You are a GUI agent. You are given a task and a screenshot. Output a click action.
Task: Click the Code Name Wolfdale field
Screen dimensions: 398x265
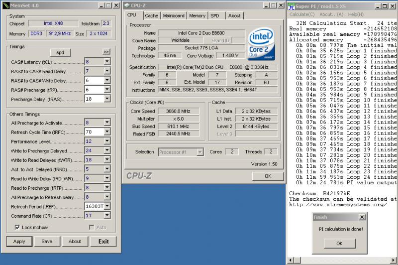[181, 40]
